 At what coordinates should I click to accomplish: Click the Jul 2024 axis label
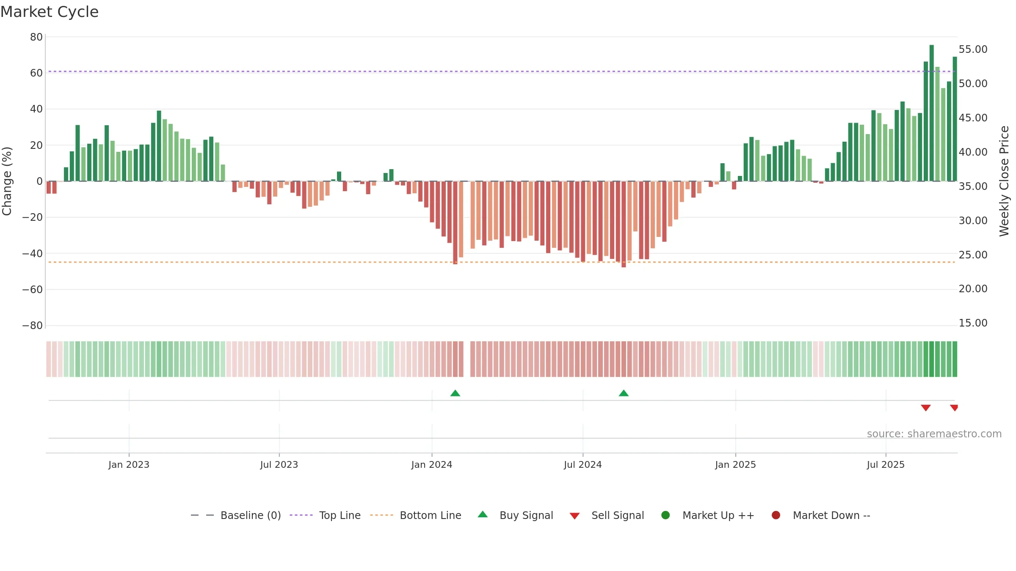coord(583,464)
